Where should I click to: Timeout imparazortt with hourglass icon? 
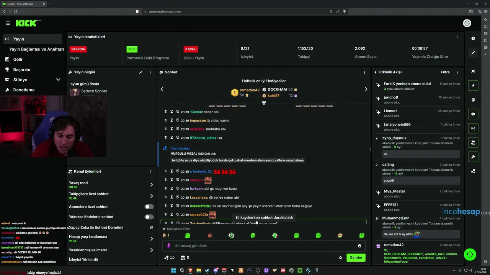pos(171,120)
